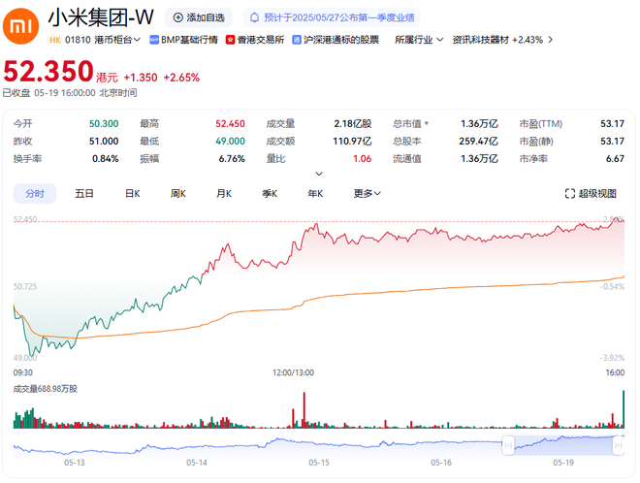This screenshot has width=640, height=483.
Task: Switch to the 周K weekly tab
Action: (x=178, y=194)
